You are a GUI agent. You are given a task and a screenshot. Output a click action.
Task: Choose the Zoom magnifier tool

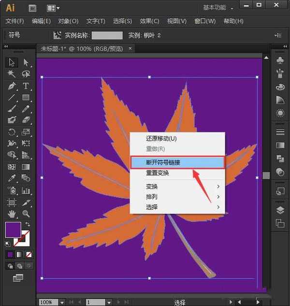click(26, 213)
